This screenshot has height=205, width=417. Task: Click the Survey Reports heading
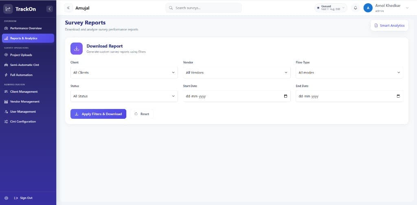[x=85, y=23]
